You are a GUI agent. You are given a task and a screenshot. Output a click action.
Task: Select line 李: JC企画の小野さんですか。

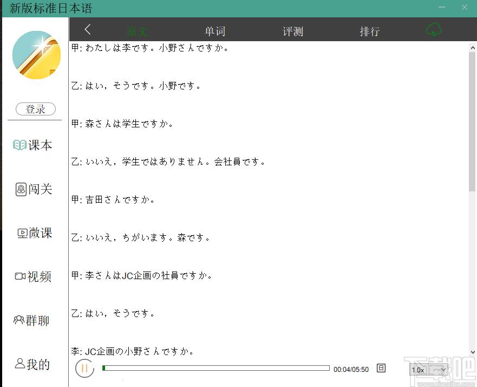(x=133, y=351)
